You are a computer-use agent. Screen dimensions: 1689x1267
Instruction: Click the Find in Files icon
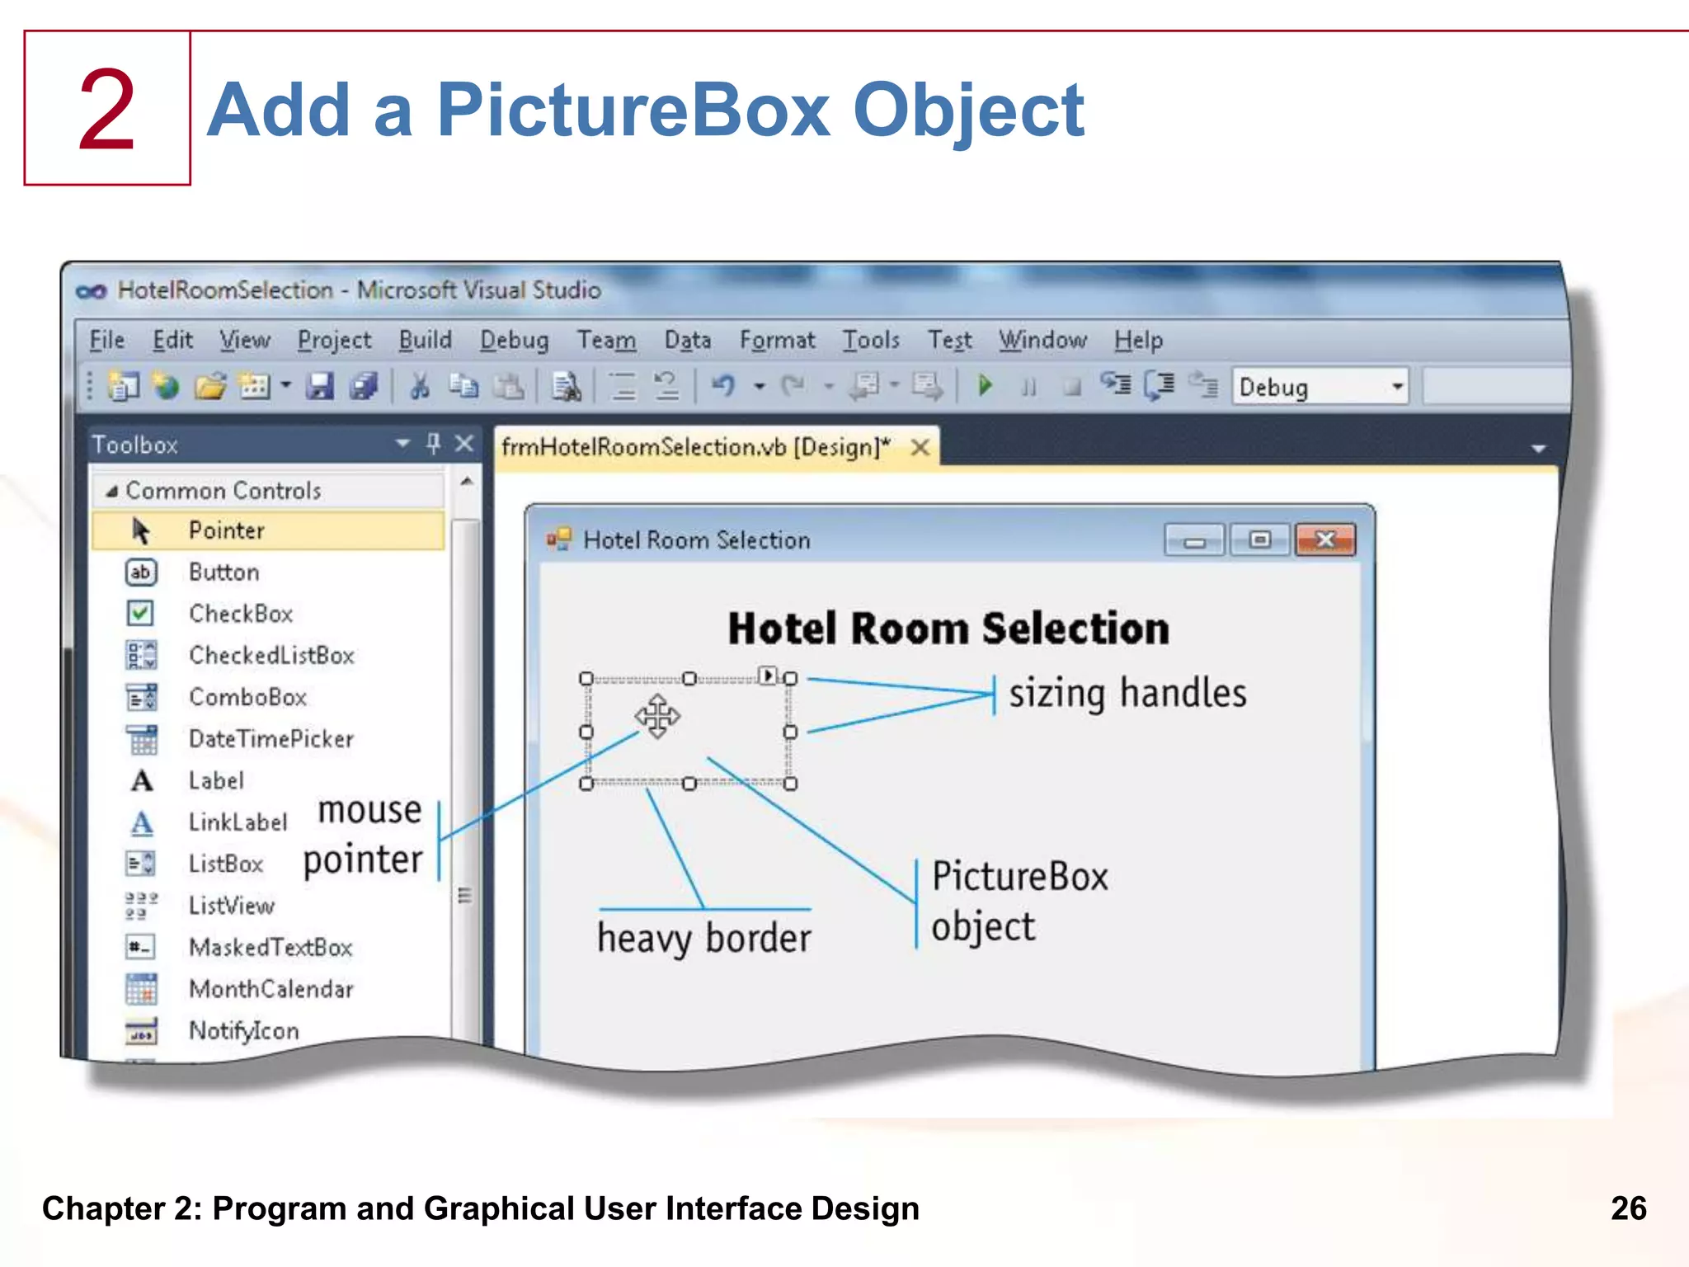click(567, 385)
